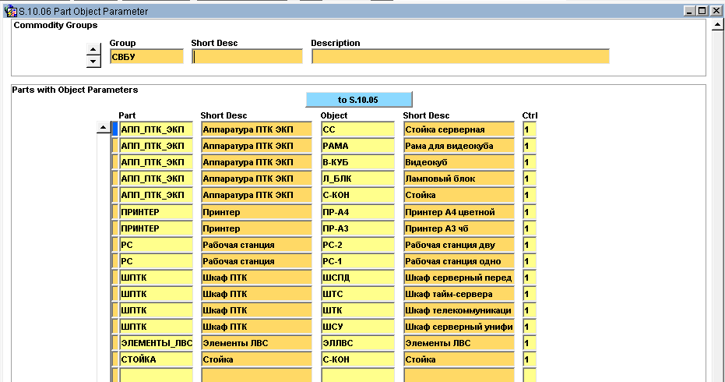The height and width of the screenshot is (382, 725).
Task: Click the parts list scroll up arrow
Action: (103, 127)
